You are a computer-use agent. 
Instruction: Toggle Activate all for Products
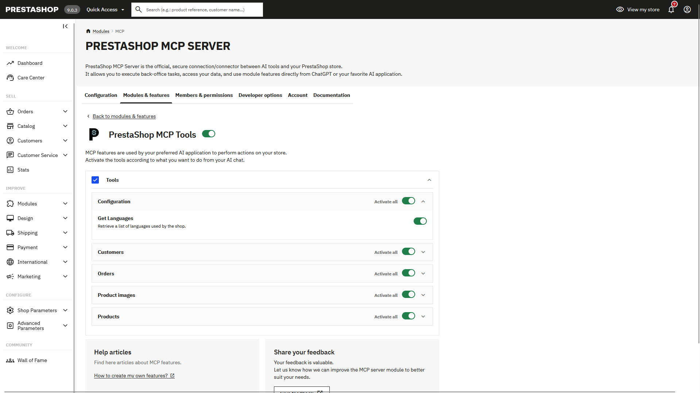pyautogui.click(x=409, y=316)
